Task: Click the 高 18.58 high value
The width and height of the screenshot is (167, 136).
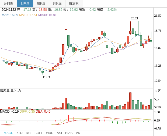Action: (40, 10)
